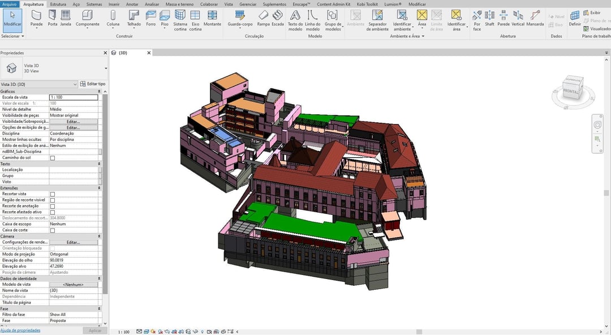Viewport: 611px width, 335px height.
Task: Open the Guarda-corpo railing tool
Action: [x=240, y=19]
